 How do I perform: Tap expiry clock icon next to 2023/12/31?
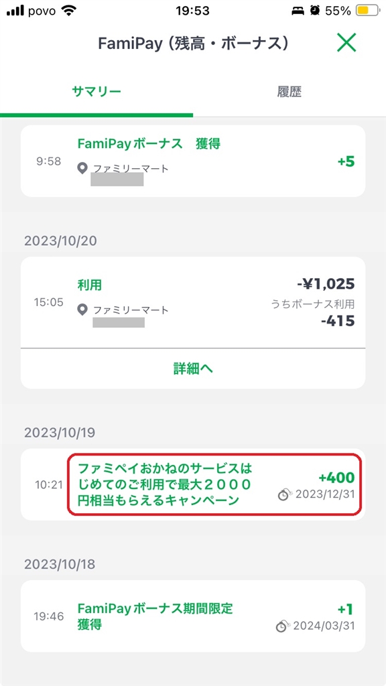pos(285,495)
